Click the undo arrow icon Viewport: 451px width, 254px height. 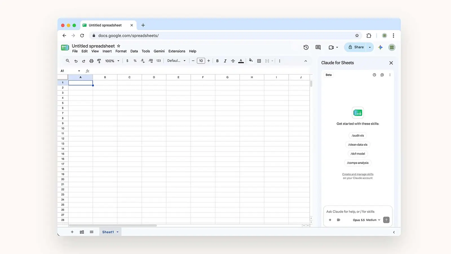76,61
